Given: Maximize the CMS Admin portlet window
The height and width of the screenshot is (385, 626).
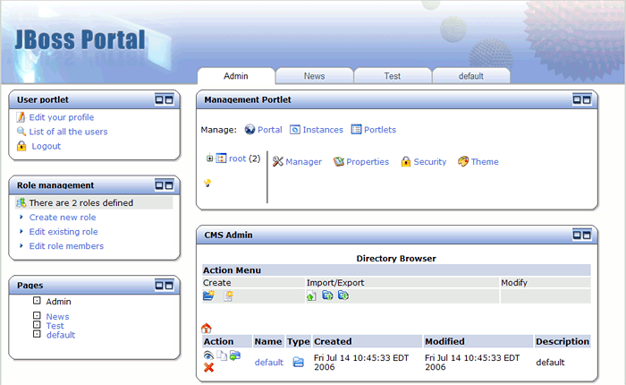Looking at the screenshot, I should coord(588,235).
